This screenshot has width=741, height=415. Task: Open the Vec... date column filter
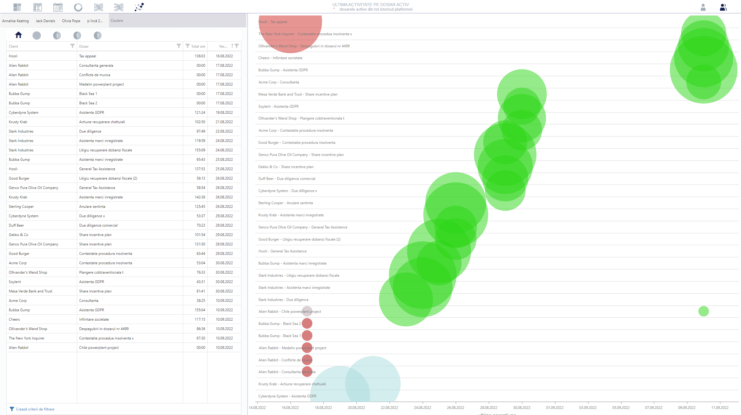point(237,46)
